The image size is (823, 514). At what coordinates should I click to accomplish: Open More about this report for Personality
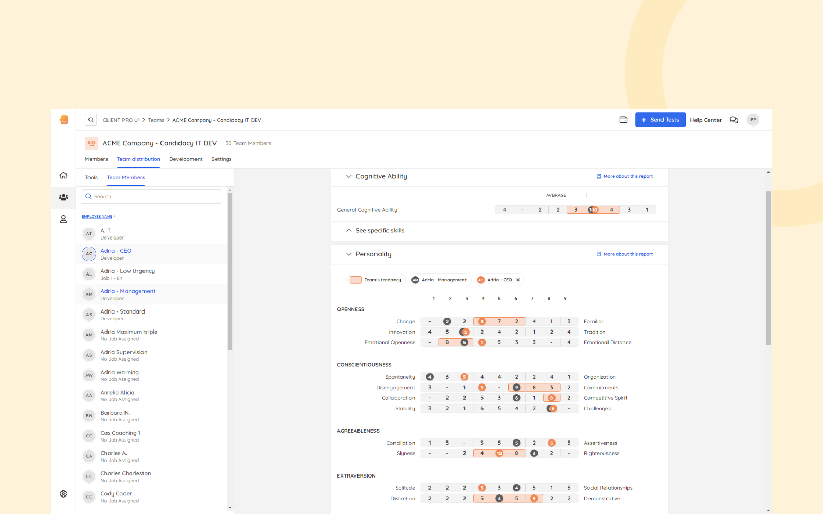click(x=628, y=254)
